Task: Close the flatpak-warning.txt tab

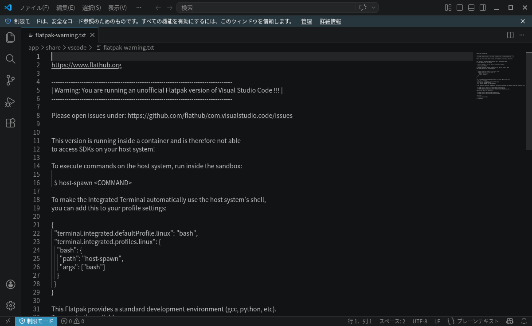Action: coord(93,35)
